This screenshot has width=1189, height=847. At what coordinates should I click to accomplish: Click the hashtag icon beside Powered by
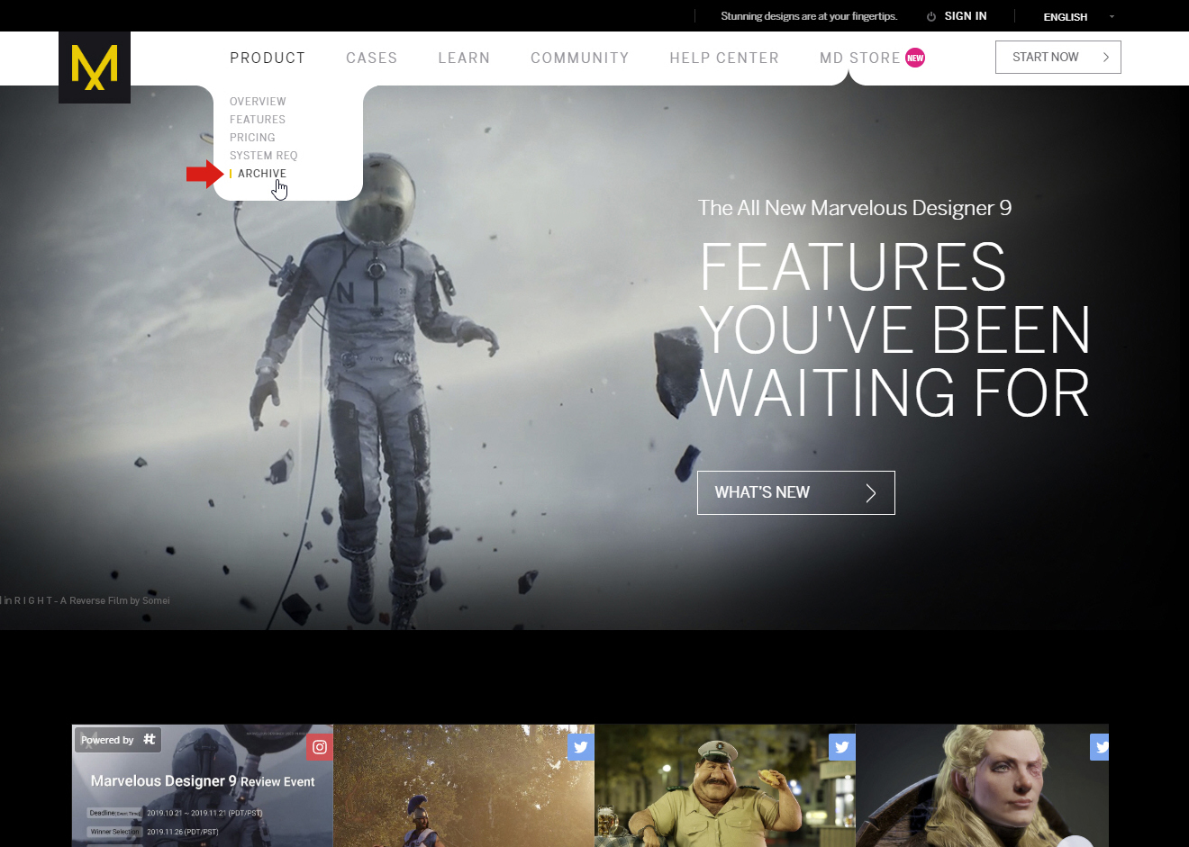[x=150, y=739]
